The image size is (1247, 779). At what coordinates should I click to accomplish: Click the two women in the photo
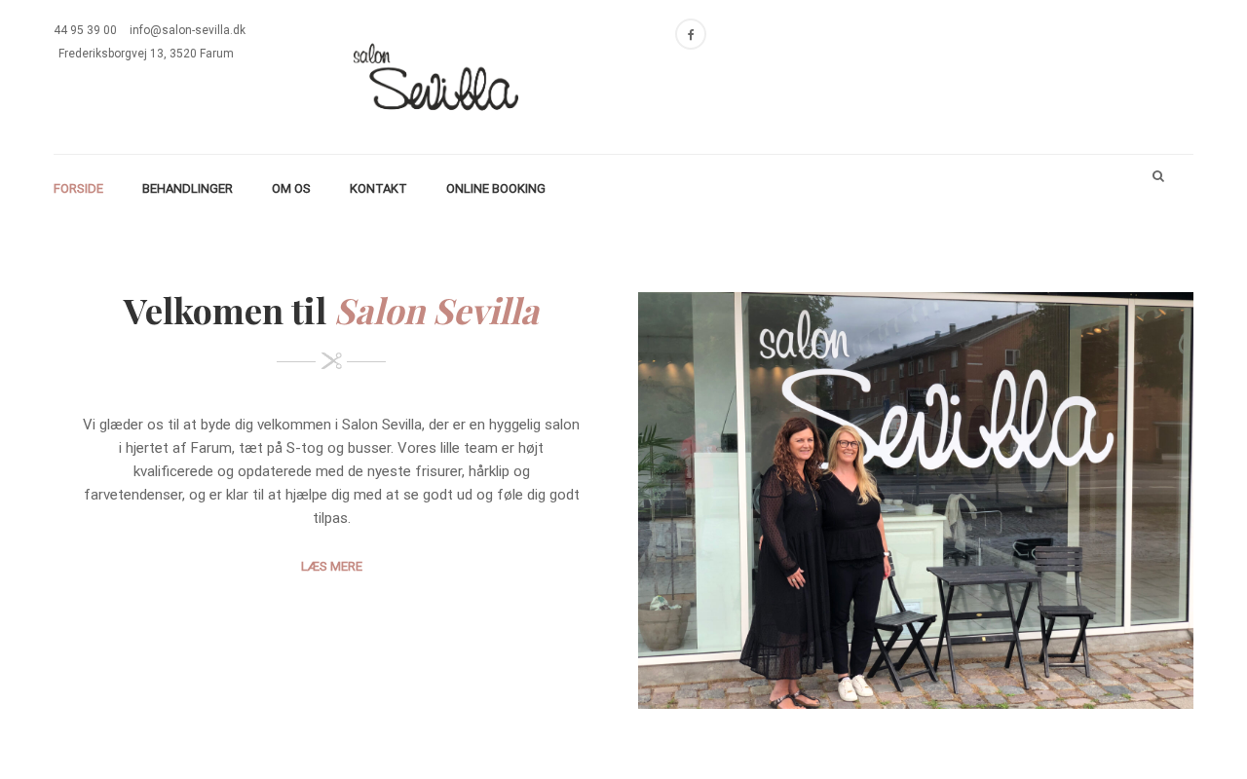click(823, 560)
